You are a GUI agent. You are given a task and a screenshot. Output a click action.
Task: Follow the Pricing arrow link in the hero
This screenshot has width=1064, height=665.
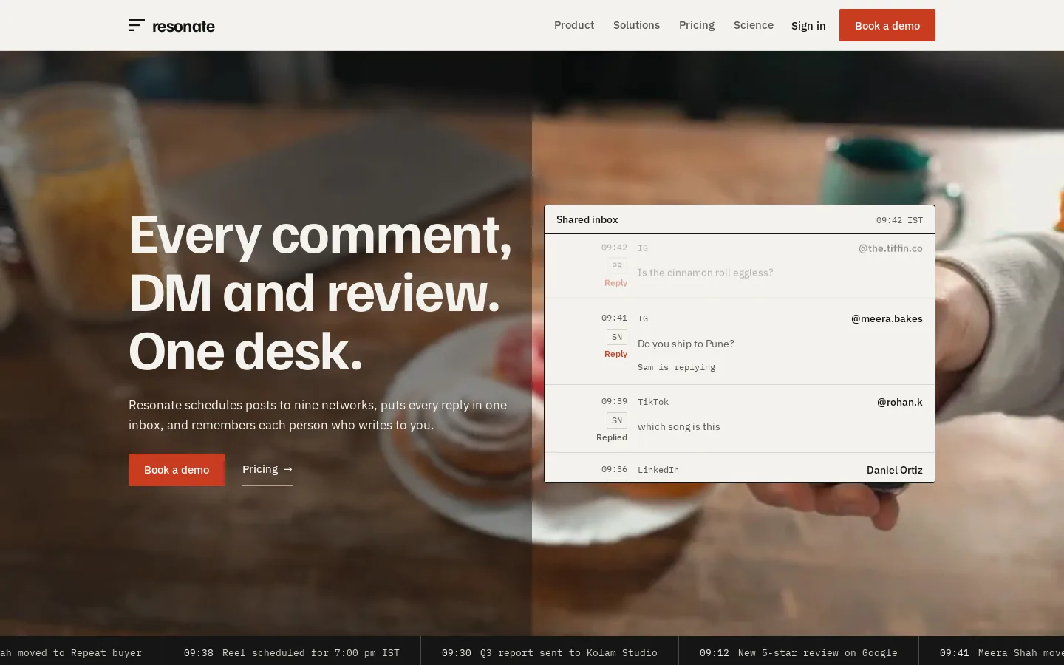pos(267,469)
